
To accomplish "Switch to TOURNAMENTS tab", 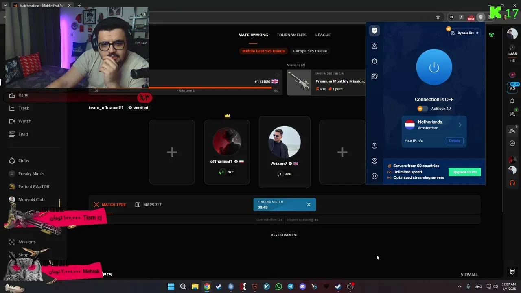I will (292, 35).
